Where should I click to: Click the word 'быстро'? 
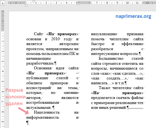[98, 44]
